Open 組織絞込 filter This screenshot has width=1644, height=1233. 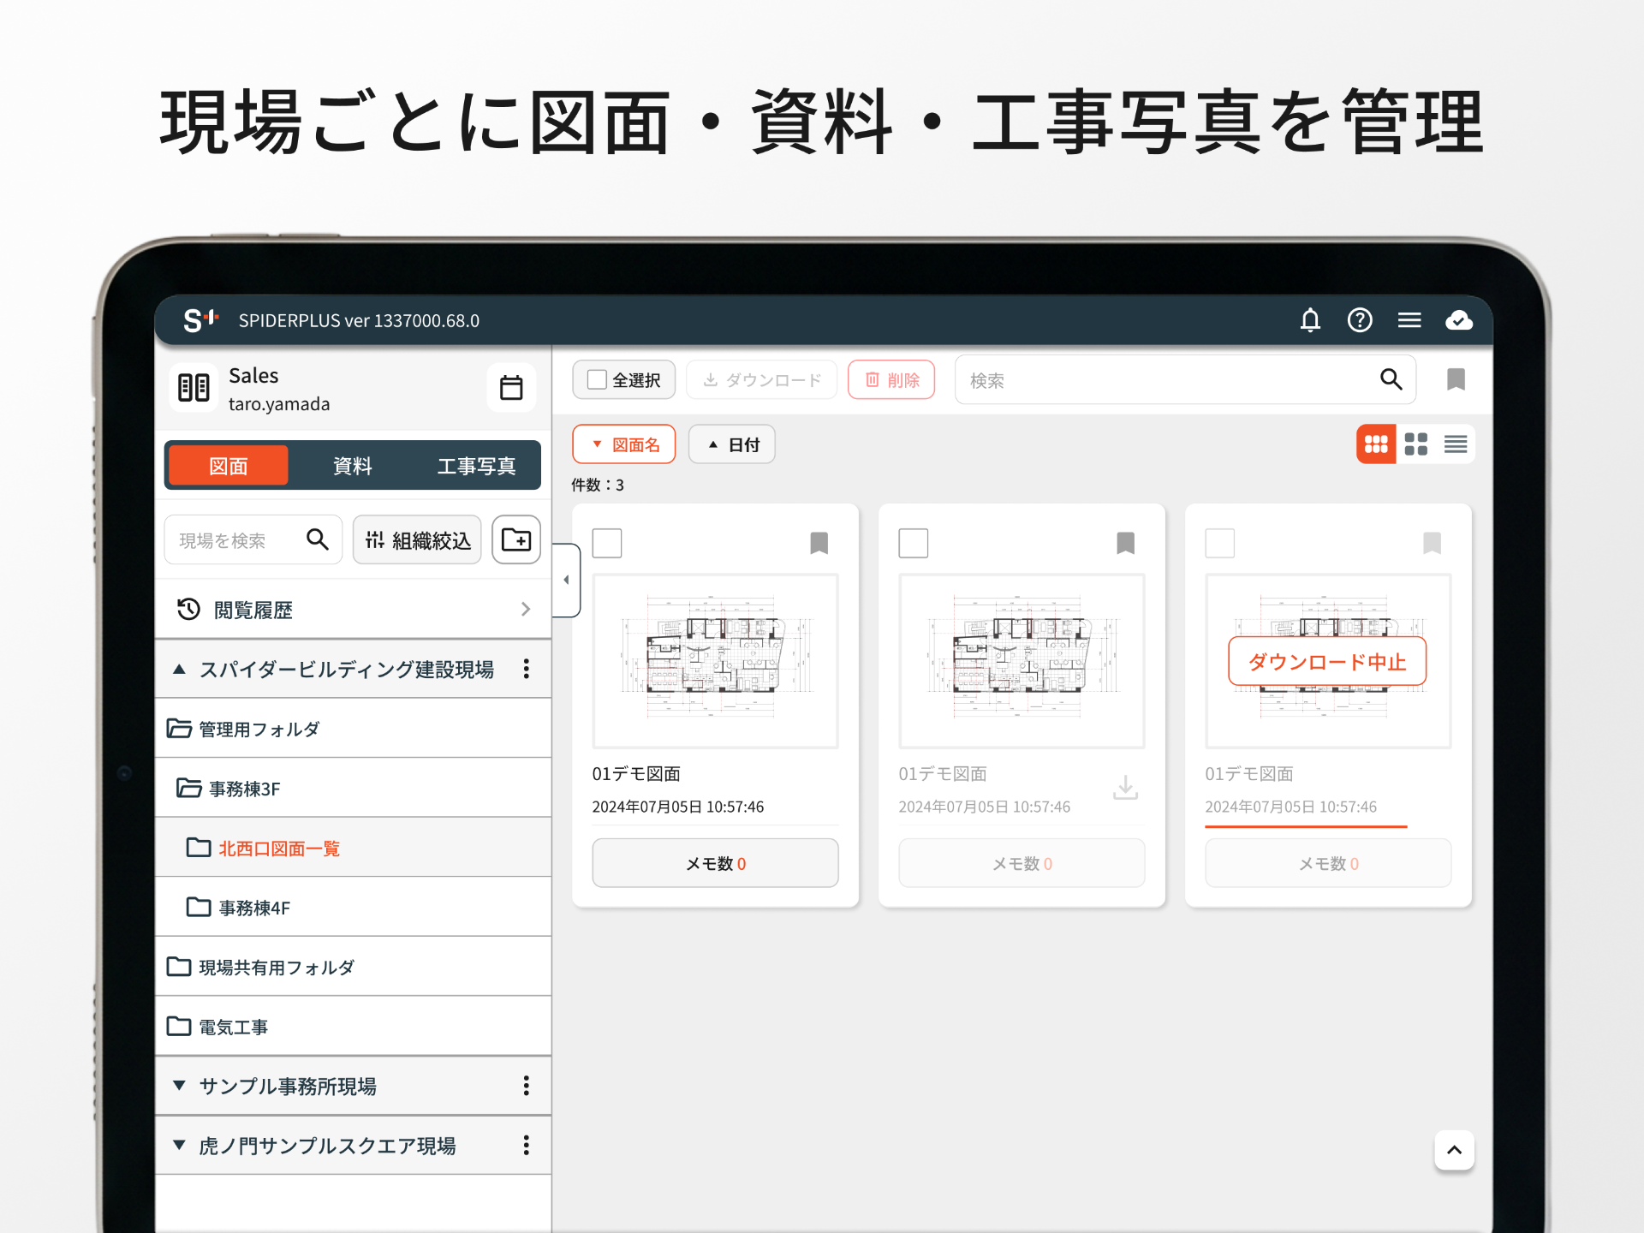click(417, 539)
